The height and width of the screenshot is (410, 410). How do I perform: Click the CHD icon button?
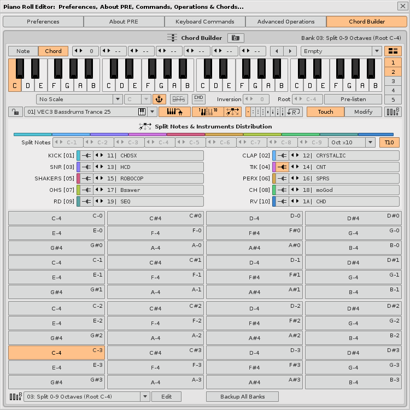tap(198, 99)
